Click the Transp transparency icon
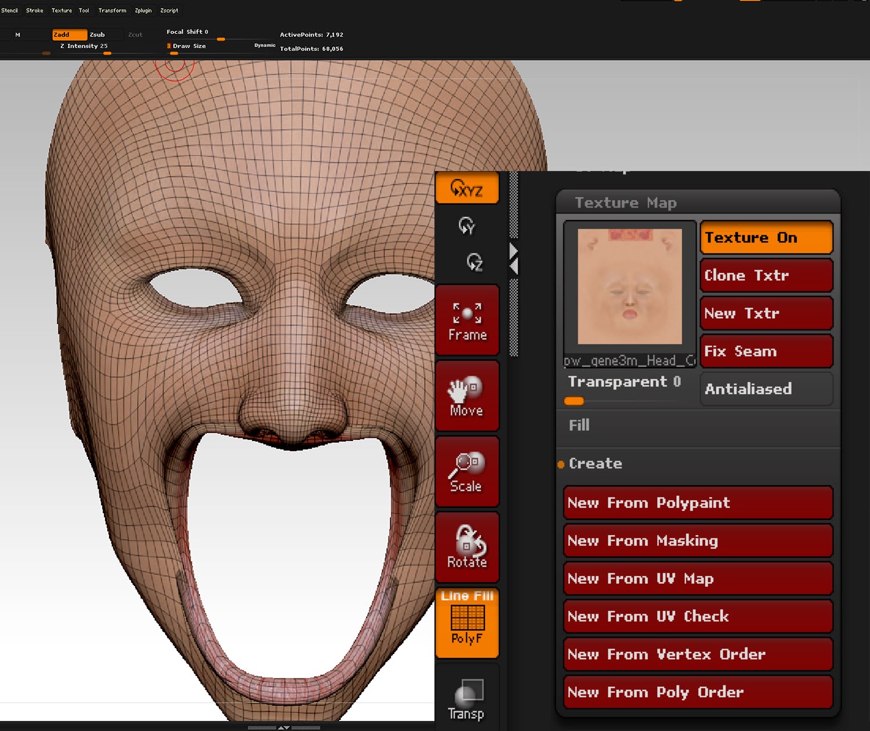870x731 pixels. click(467, 699)
